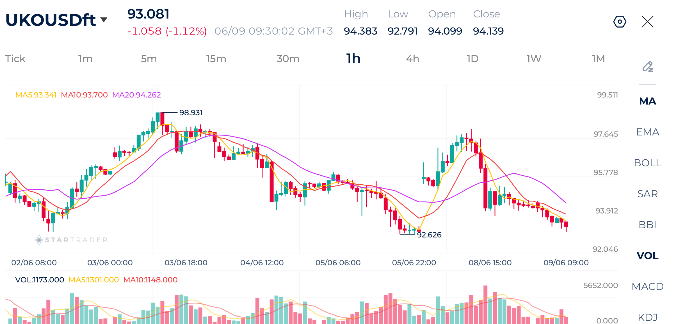Viewport: 676px width, 324px height.
Task: Select the SAR indicator
Action: click(x=648, y=194)
